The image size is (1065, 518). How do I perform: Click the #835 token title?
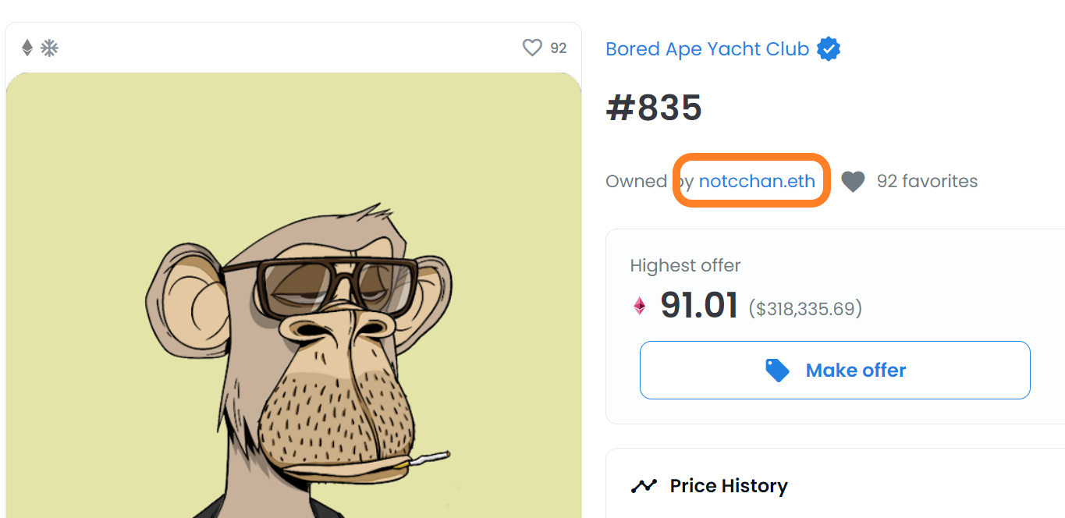pos(654,108)
